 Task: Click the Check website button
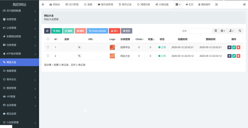click(x=98, y=31)
